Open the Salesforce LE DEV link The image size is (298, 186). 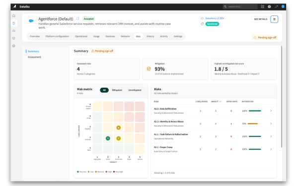215,18
